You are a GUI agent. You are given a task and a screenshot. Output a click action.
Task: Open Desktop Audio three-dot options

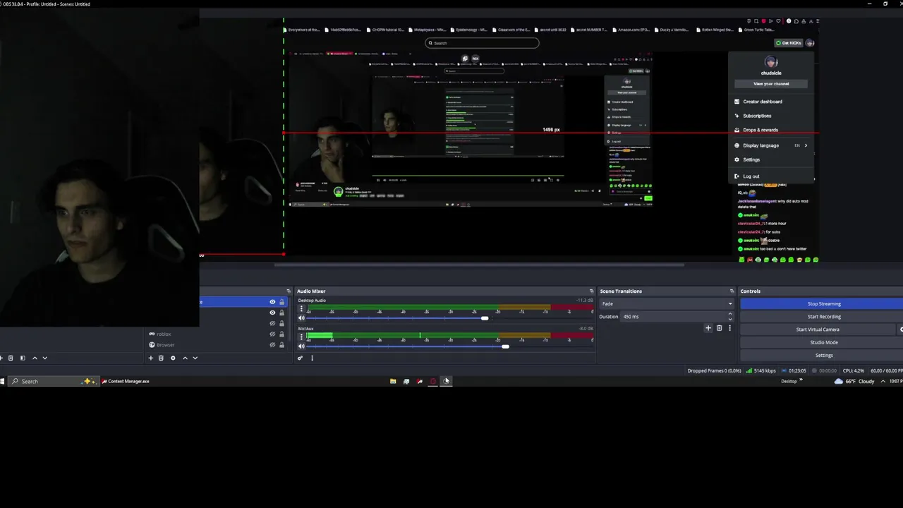301,309
